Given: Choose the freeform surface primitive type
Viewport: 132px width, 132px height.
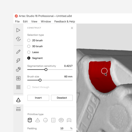Looking at the screenshot, I should pos(69,120).
